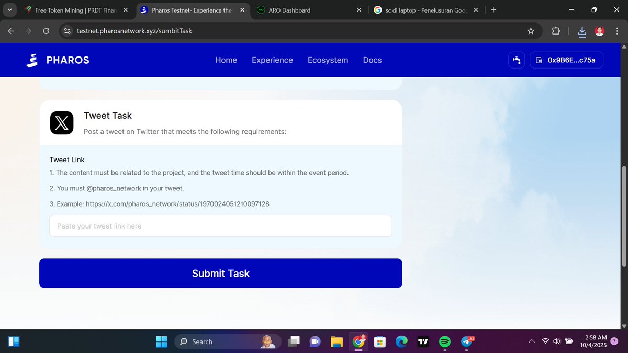Screen dimensions: 628x353
Task: Click the X Twitter logo icon
Action: click(x=62, y=123)
